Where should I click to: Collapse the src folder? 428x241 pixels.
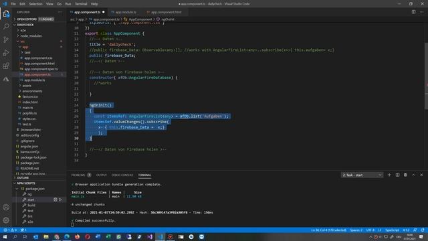tap(22, 42)
